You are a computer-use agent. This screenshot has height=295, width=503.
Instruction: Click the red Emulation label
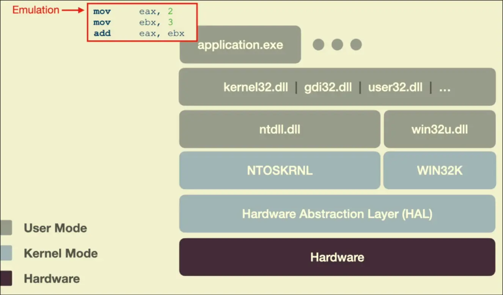tap(36, 10)
